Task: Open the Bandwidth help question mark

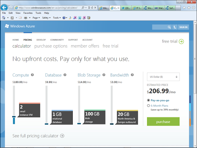Action: 132,75
